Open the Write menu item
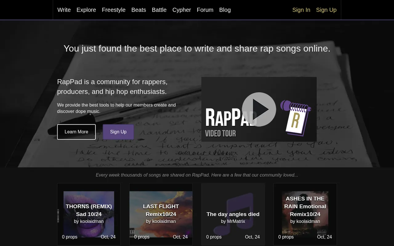Screen dimensions: 394x246 [x=64, y=10]
